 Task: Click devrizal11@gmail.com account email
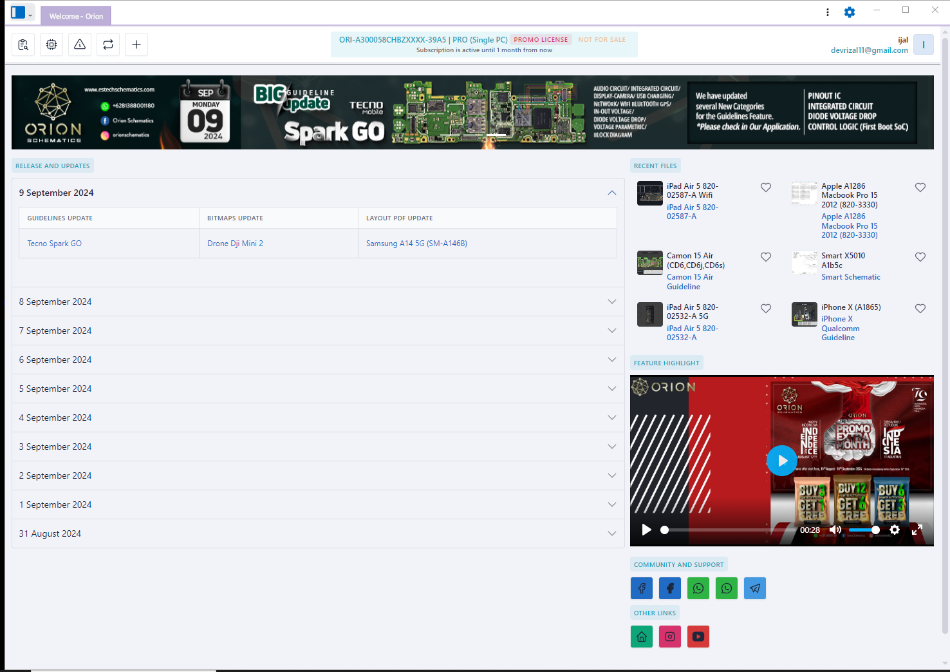(x=869, y=50)
